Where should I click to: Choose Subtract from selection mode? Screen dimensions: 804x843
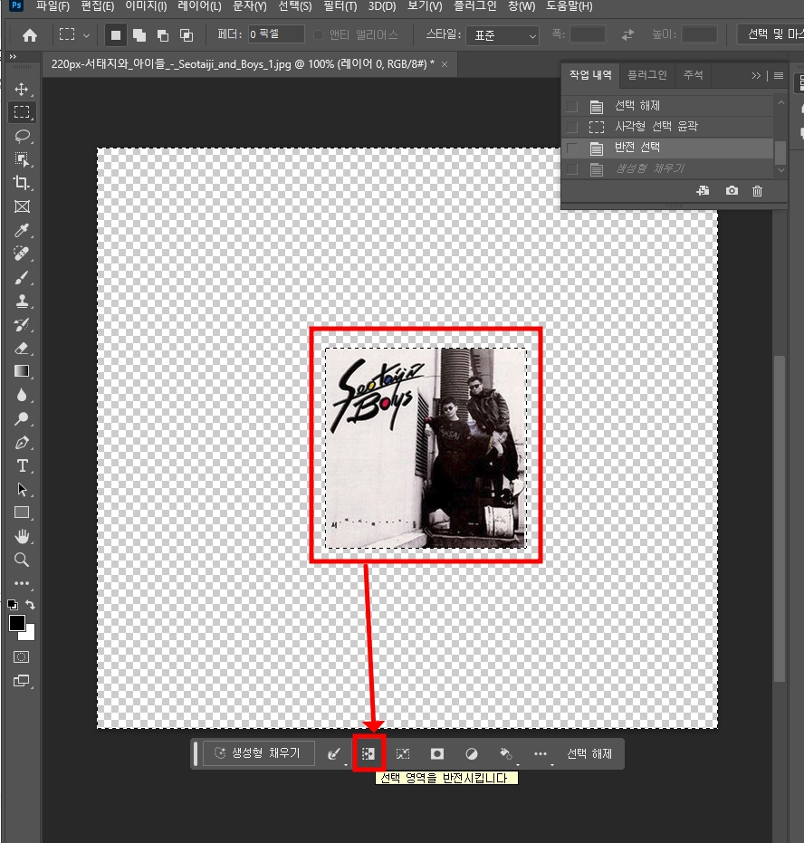(162, 35)
